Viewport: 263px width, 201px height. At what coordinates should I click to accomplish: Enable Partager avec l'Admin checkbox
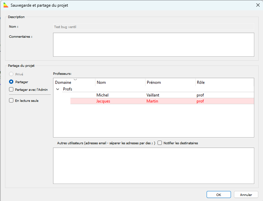click(11, 89)
